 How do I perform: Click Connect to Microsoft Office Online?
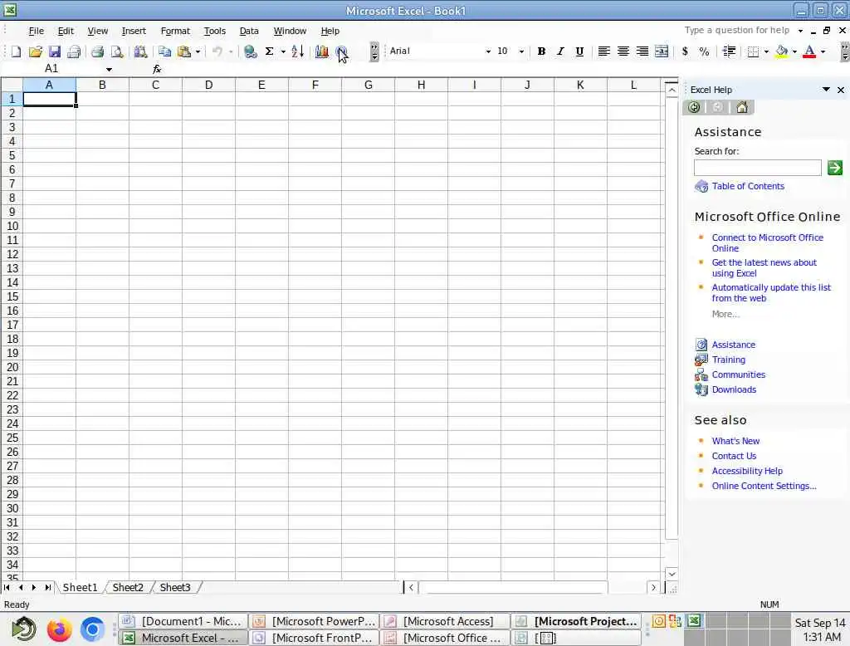pyautogui.click(x=767, y=243)
